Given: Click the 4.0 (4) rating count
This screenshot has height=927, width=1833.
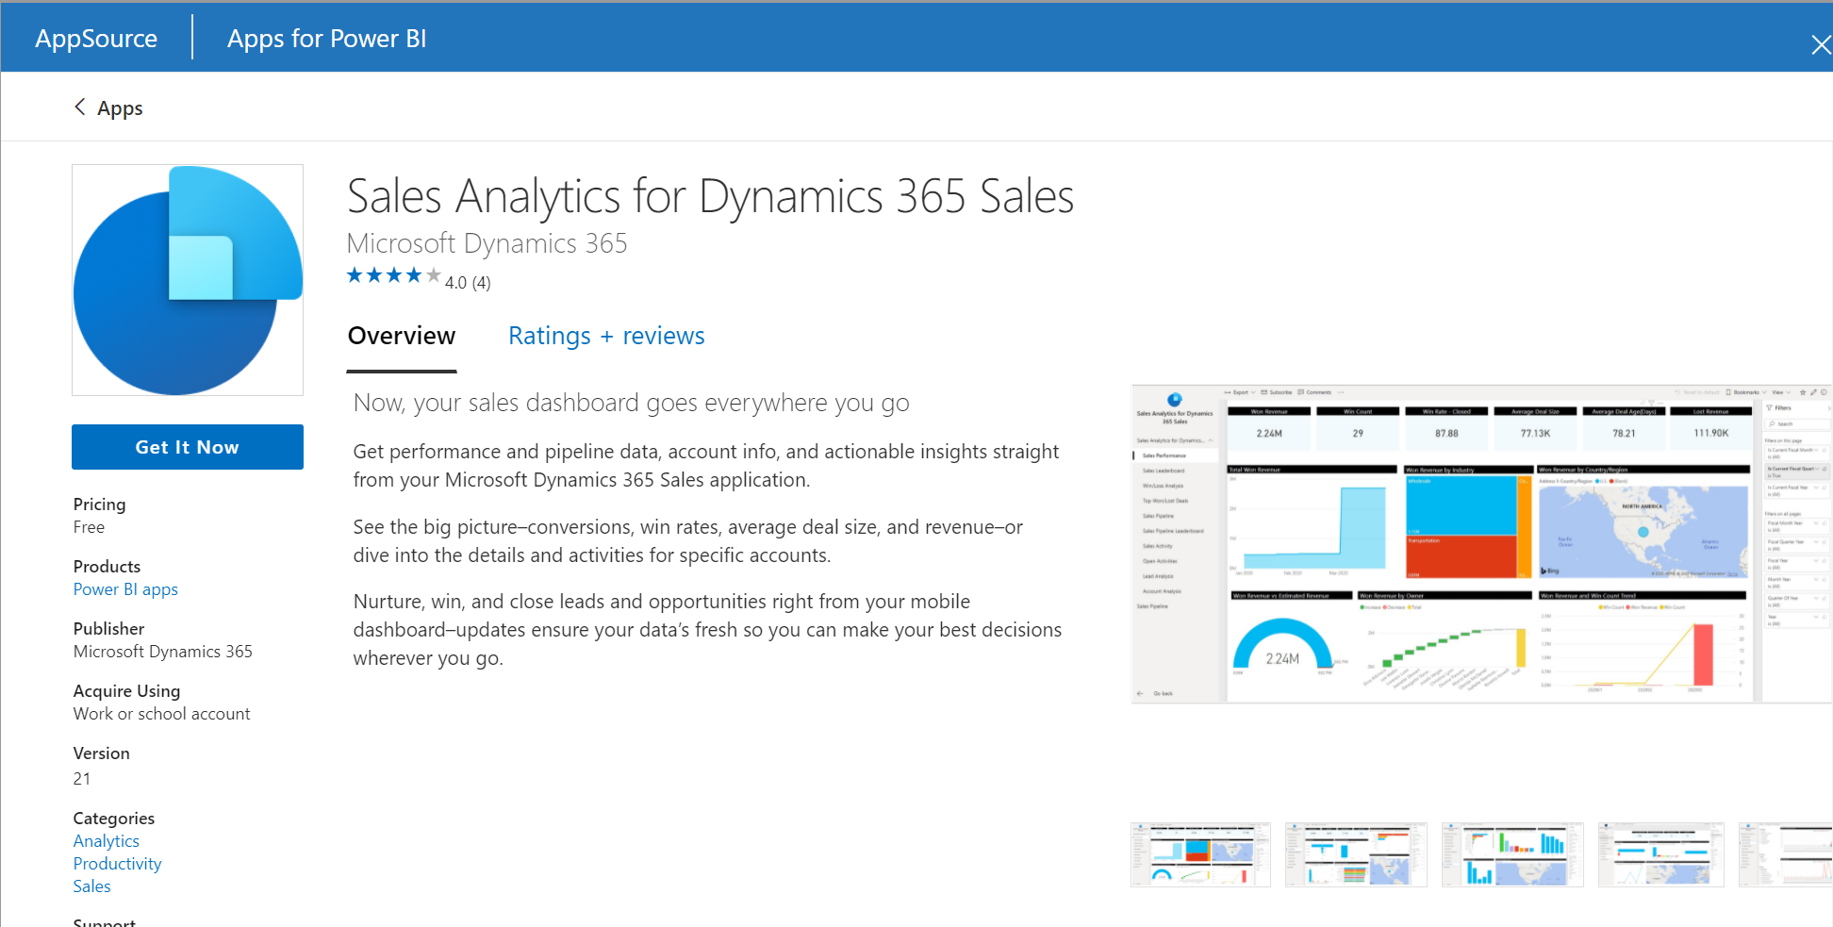Looking at the screenshot, I should (x=468, y=283).
